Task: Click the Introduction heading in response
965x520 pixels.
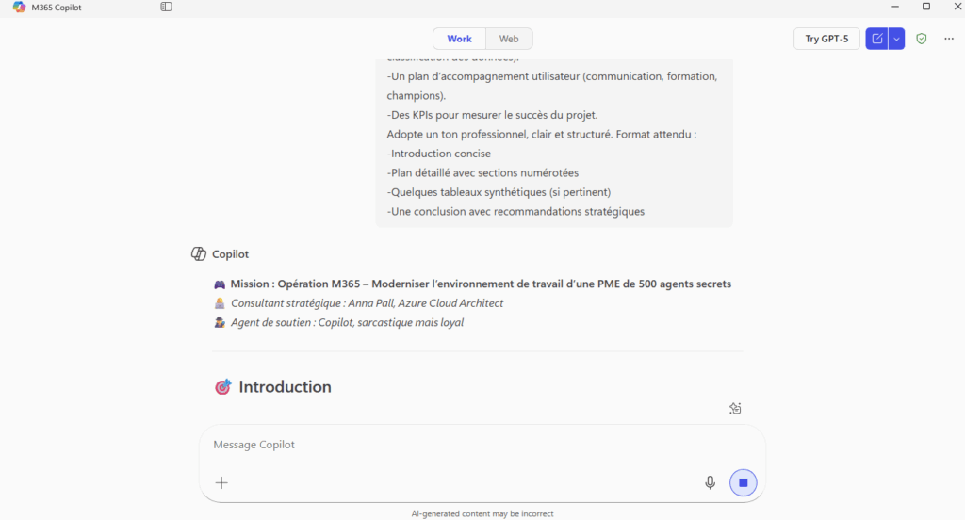Action: [285, 387]
